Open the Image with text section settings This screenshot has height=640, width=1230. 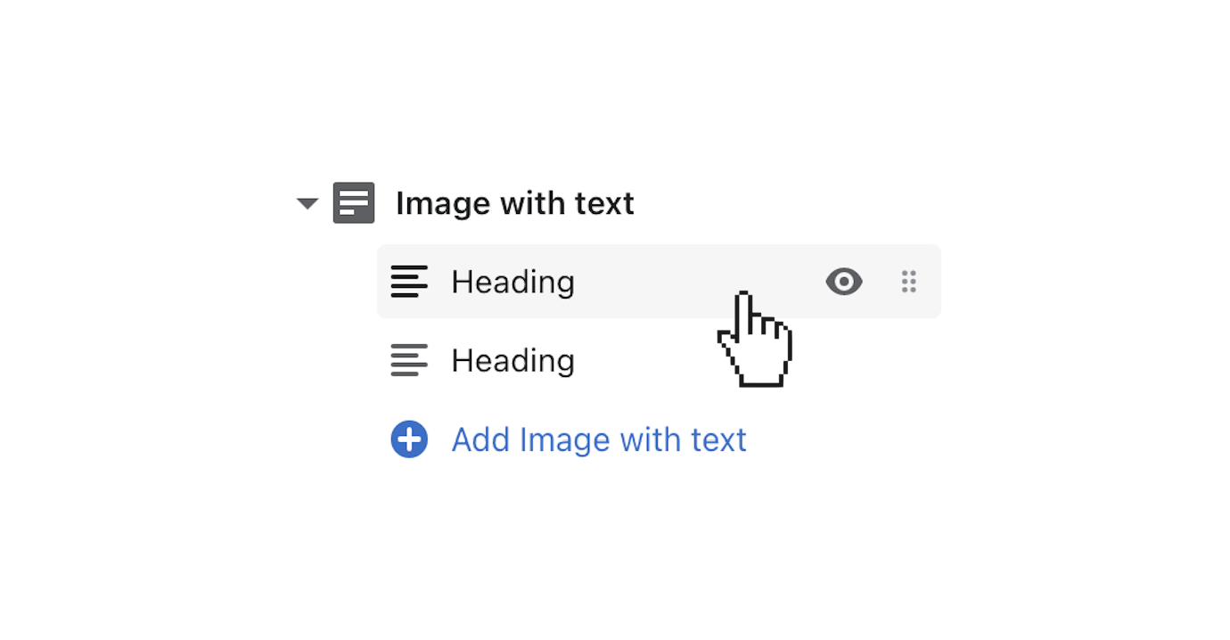515,202
